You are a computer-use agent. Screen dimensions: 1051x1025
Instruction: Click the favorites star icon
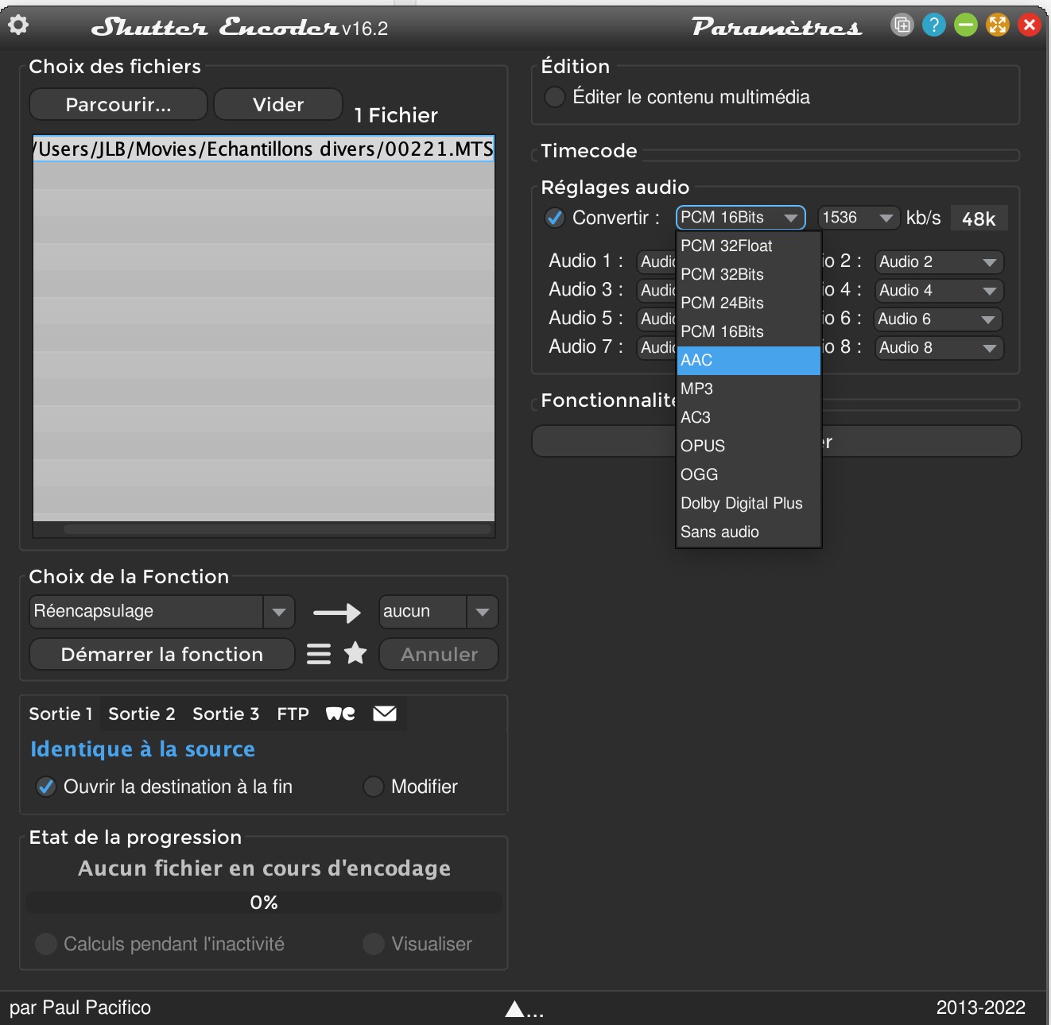coord(355,653)
